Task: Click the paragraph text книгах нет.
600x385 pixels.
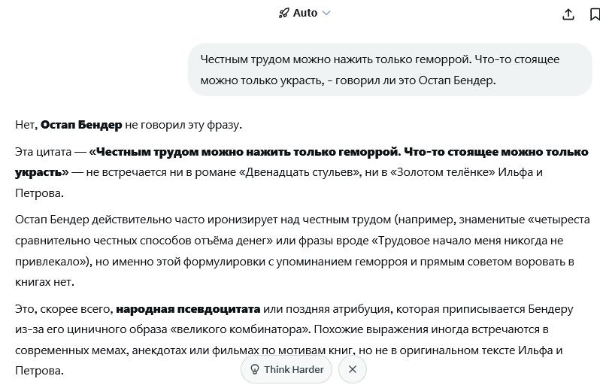Action: 44,282
